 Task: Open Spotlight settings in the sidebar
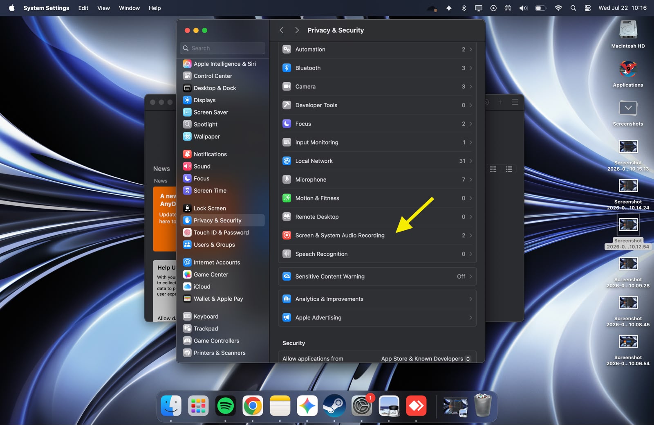point(222,124)
